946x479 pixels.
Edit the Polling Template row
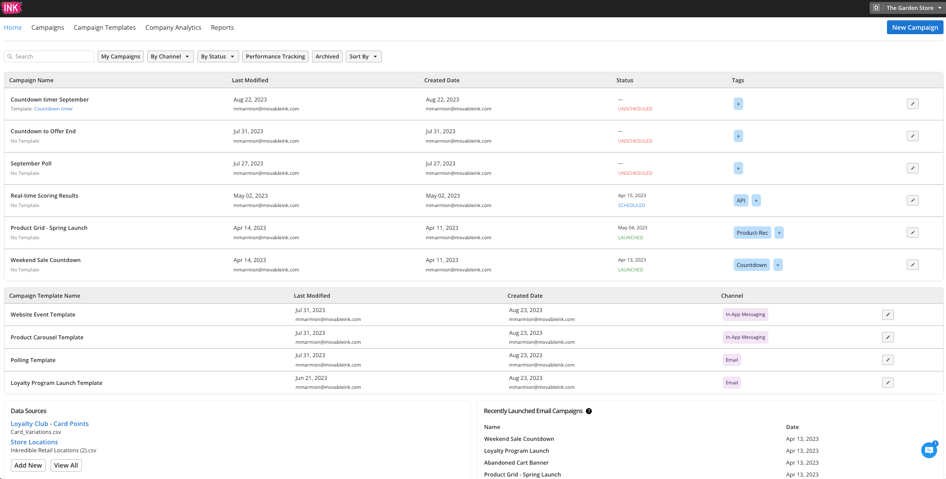(887, 360)
